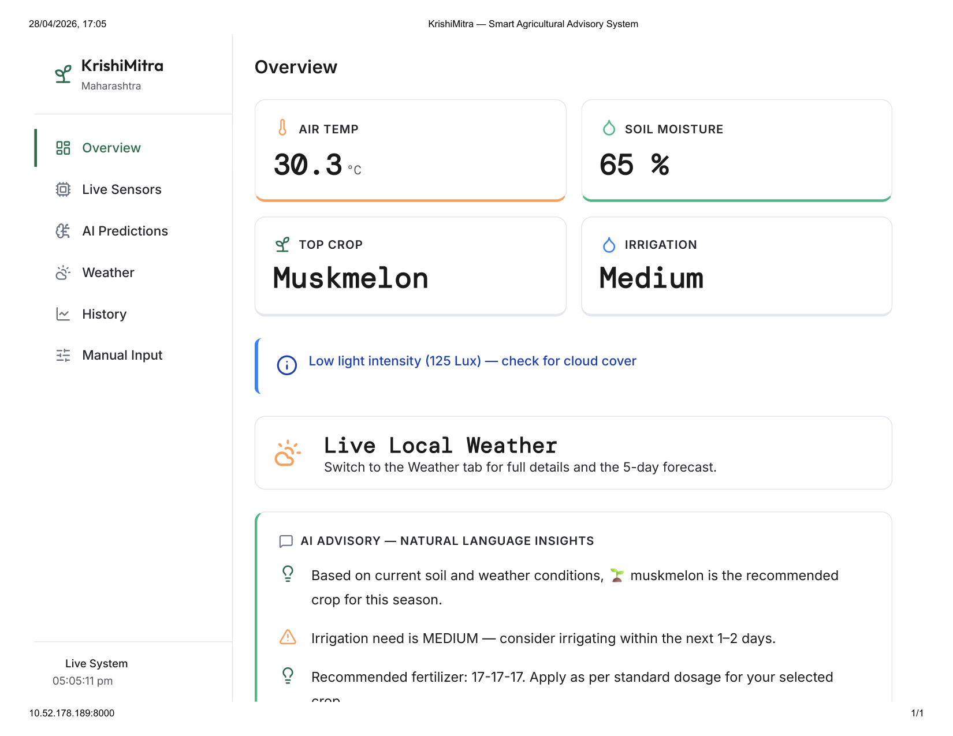The image size is (953, 736).
Task: Click the Overview page heading
Action: (x=296, y=67)
